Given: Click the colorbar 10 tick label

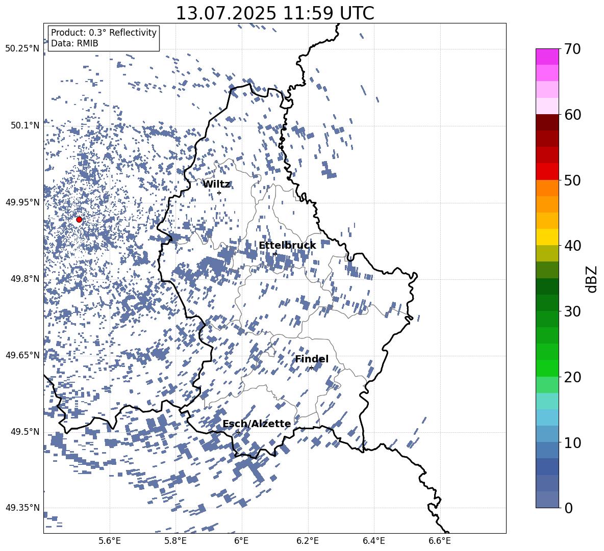Looking at the screenshot, I should click(573, 442).
